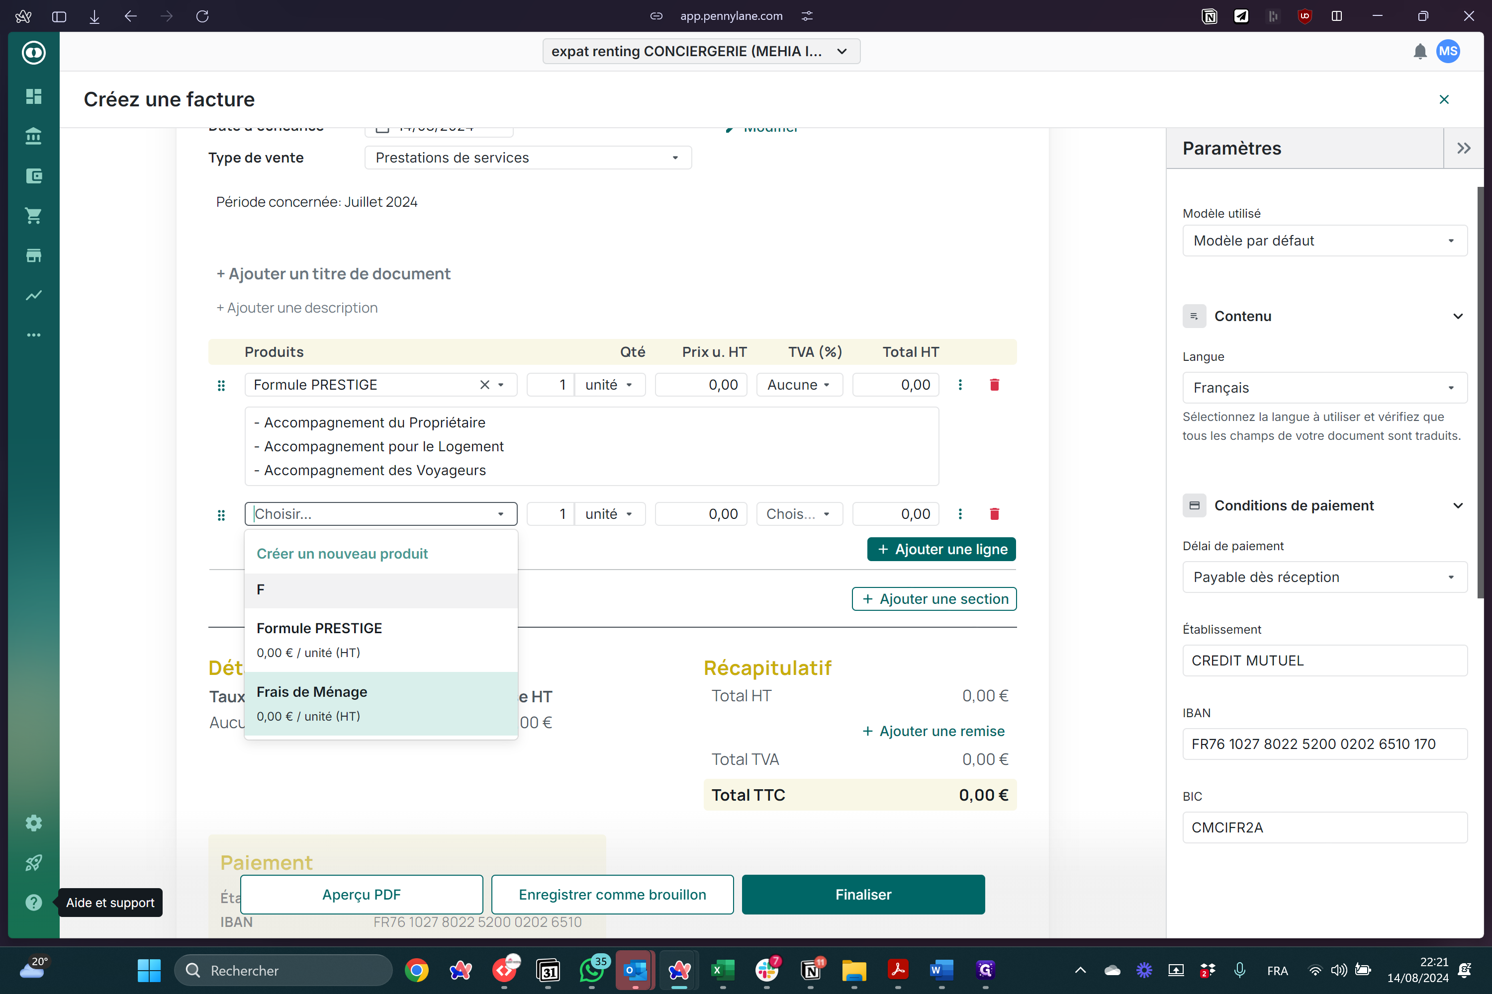The height and width of the screenshot is (994, 1492).
Task: Click the quantity field of second line
Action: [x=551, y=514]
